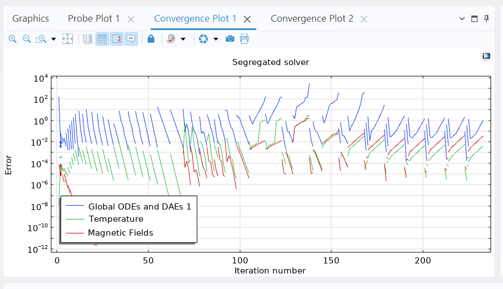Switch to the Graphics tab

point(31,18)
